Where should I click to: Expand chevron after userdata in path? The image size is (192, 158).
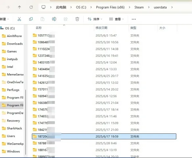pyautogui.click(x=172, y=7)
